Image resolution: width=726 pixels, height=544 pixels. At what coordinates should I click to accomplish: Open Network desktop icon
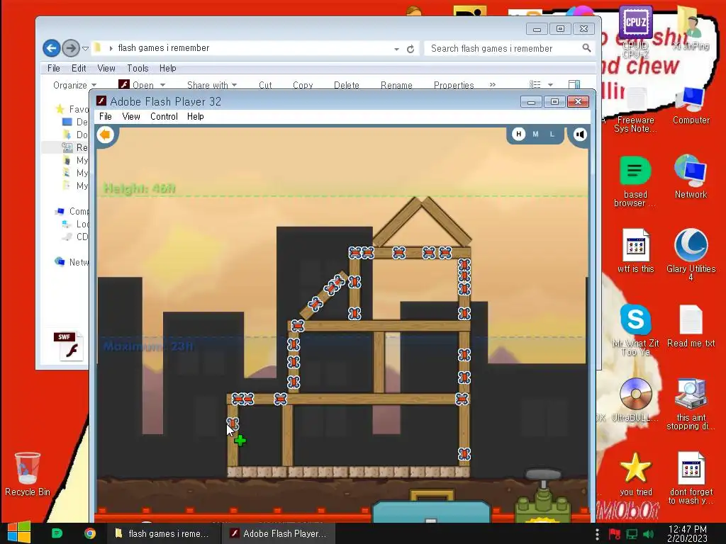click(x=691, y=177)
